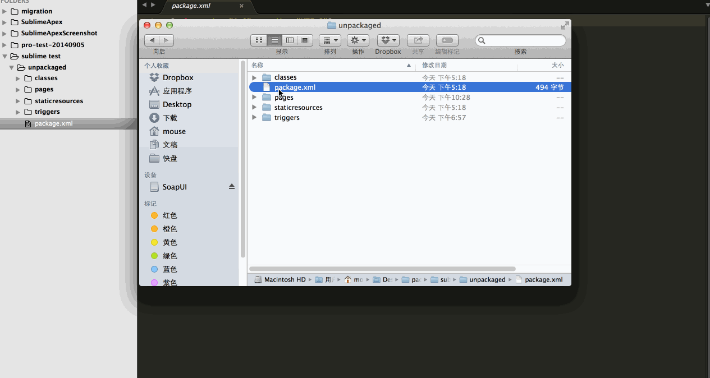Expand staticresources folder in Sublime sidebar
The width and height of the screenshot is (710, 378).
pos(18,101)
